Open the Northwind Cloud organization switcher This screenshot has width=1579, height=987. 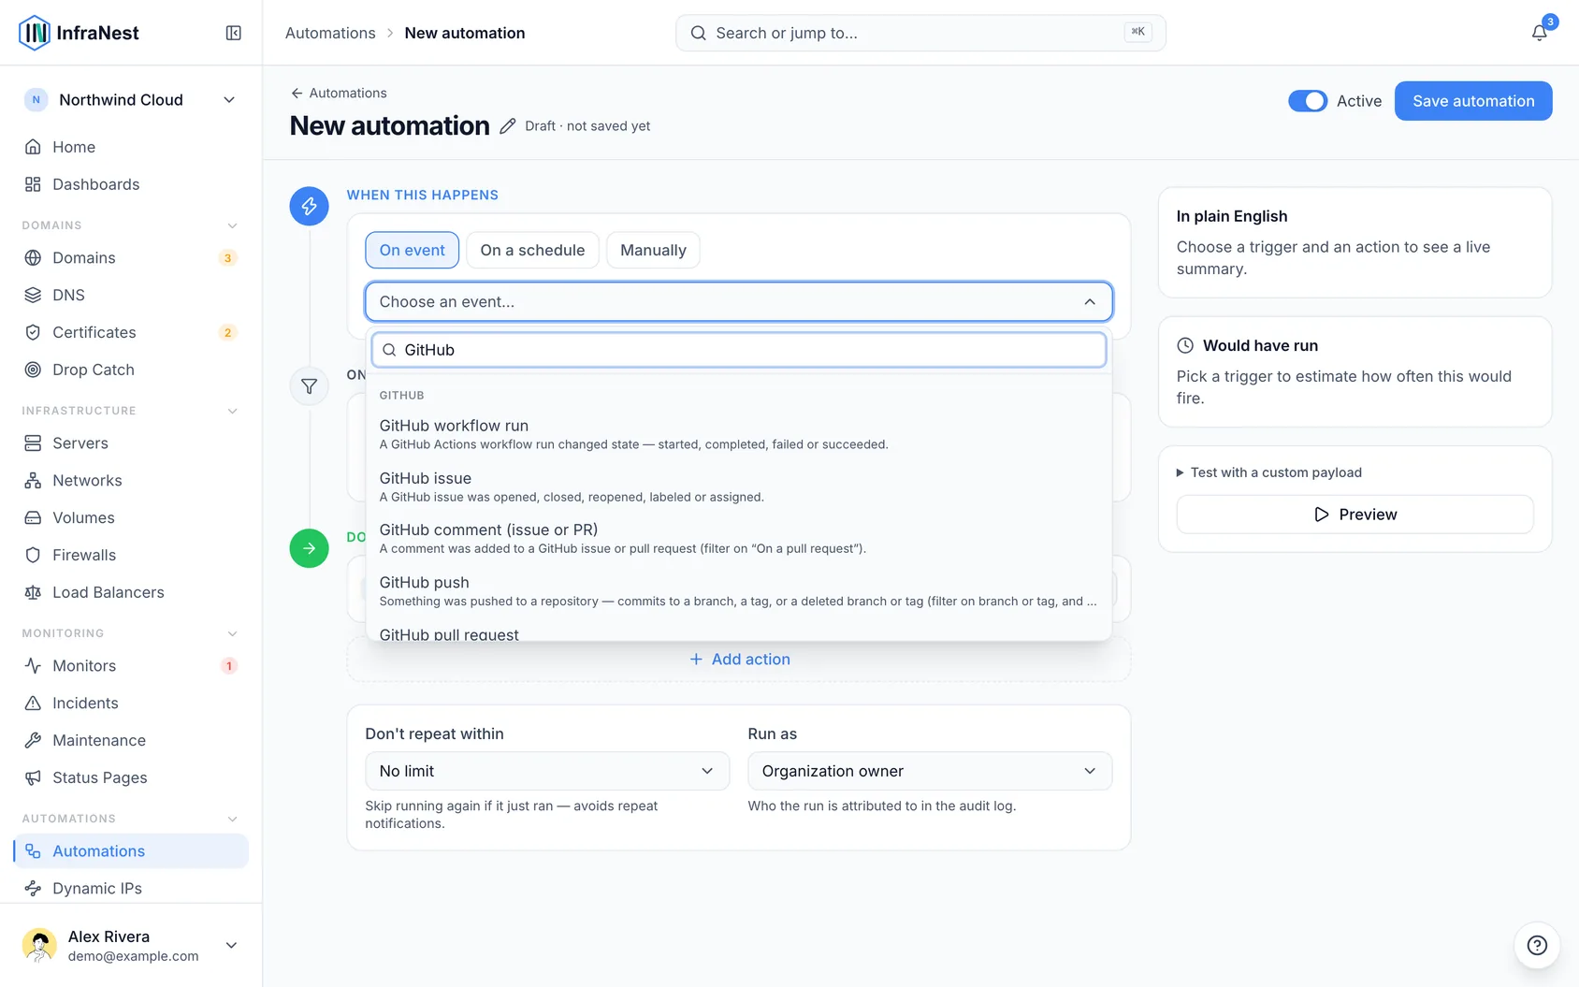click(x=131, y=100)
